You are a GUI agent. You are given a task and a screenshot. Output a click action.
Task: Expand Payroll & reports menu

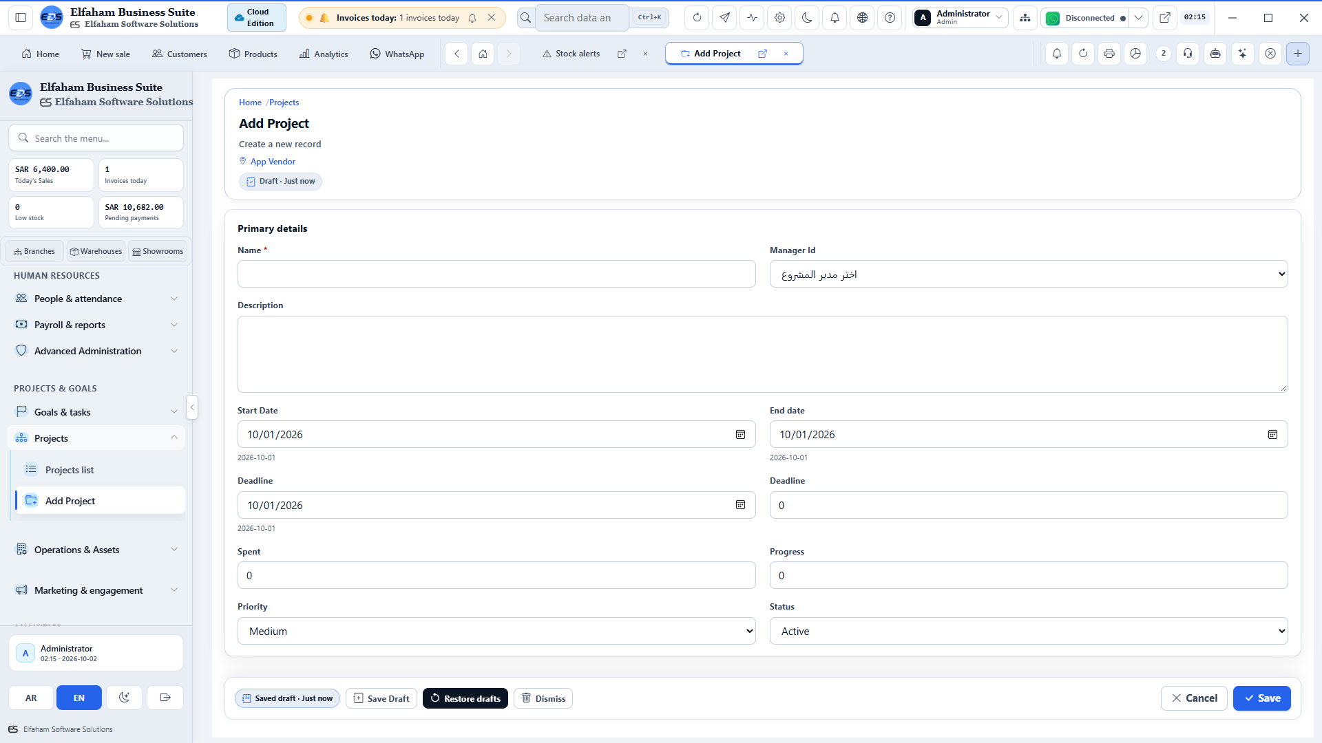click(96, 325)
